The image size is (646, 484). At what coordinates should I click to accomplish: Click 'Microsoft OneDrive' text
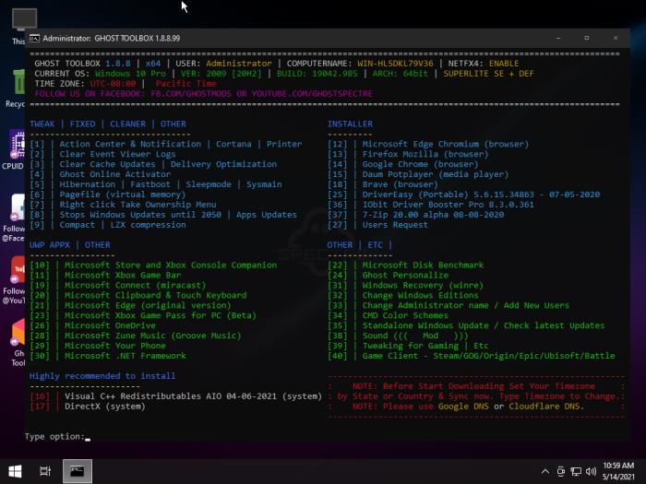(x=110, y=325)
